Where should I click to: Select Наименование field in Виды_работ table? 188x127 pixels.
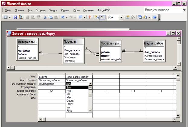coord(153,56)
